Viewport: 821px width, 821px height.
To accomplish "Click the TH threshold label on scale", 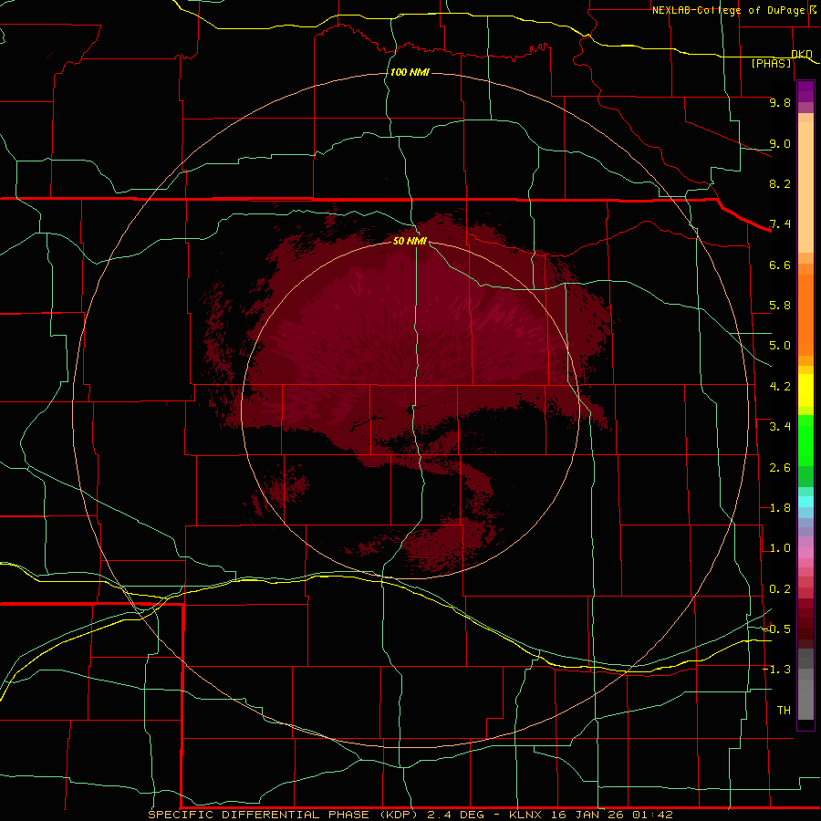I will [784, 711].
